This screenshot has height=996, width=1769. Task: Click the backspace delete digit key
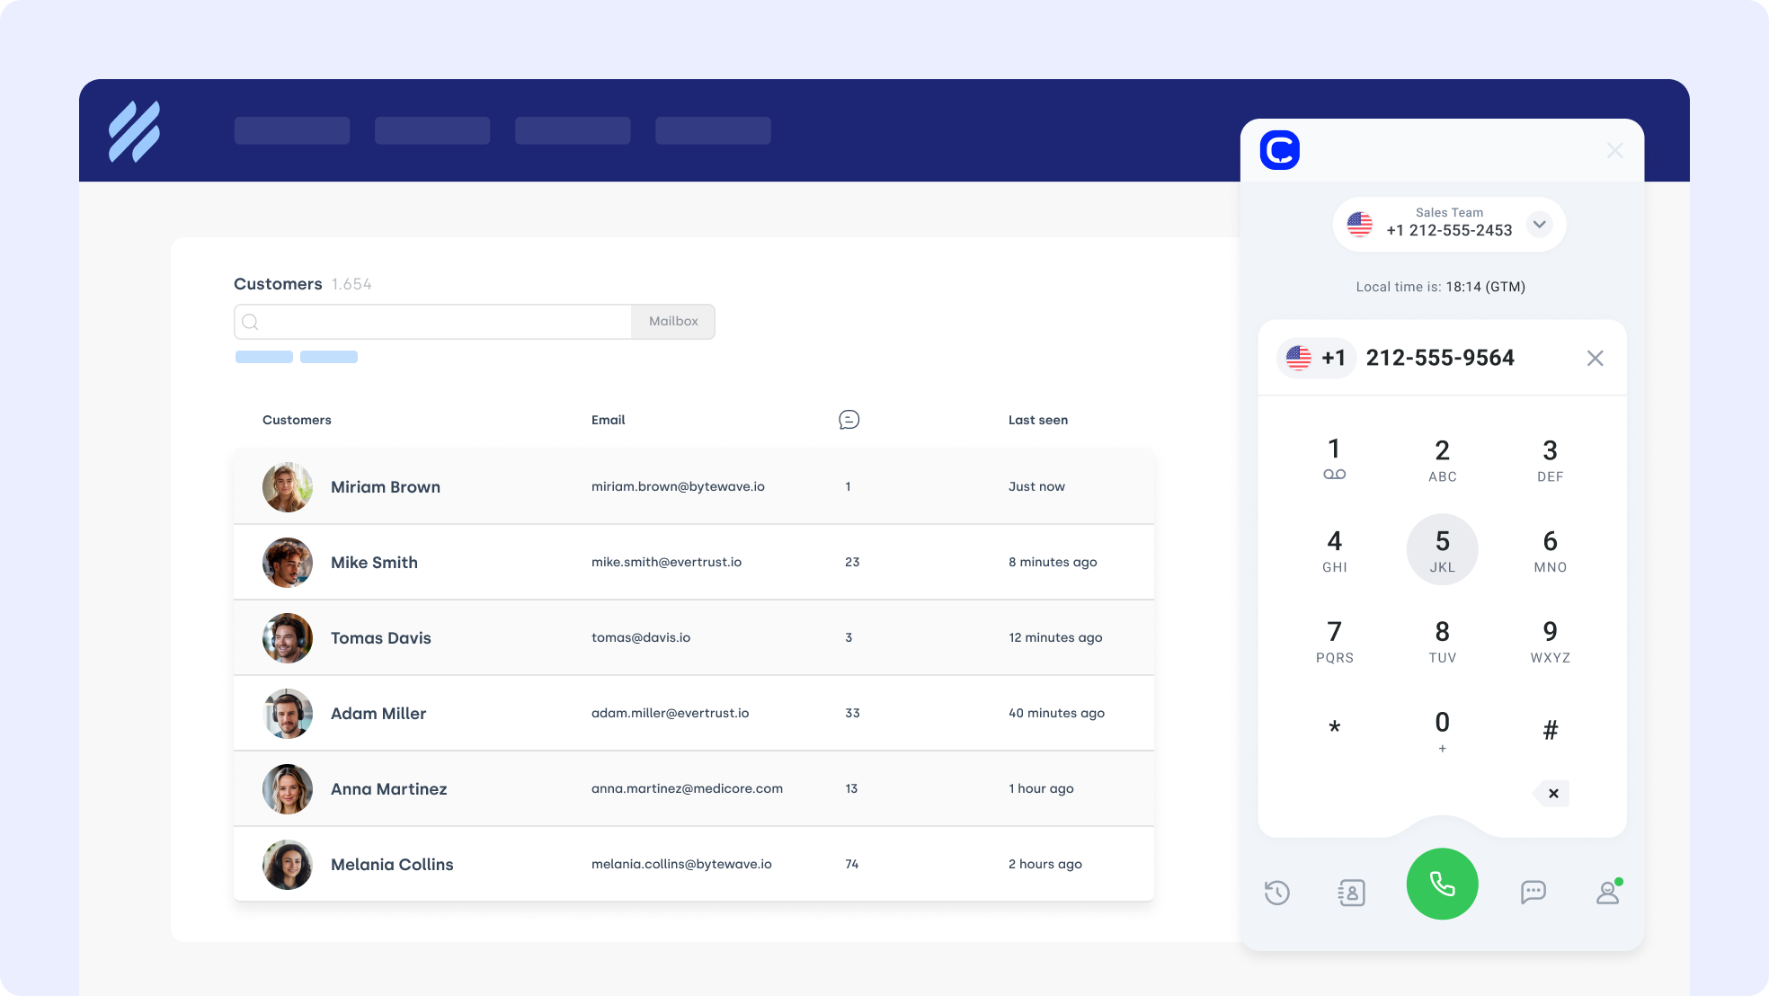(x=1552, y=793)
